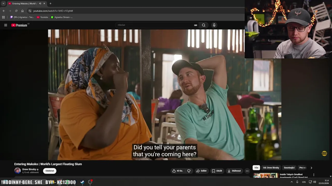Show hidden system tray icons

click(292, 182)
